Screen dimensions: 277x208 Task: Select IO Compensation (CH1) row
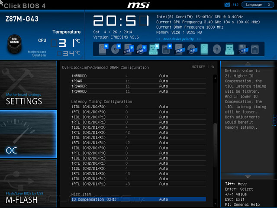[x=138, y=199]
